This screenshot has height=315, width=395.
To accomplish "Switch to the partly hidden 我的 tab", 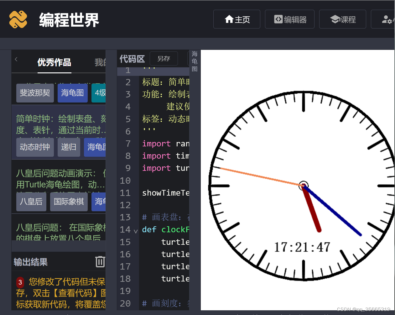I will [x=100, y=62].
